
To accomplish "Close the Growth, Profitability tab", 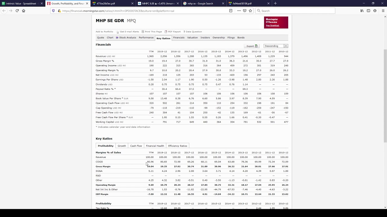I will coord(87,4).
